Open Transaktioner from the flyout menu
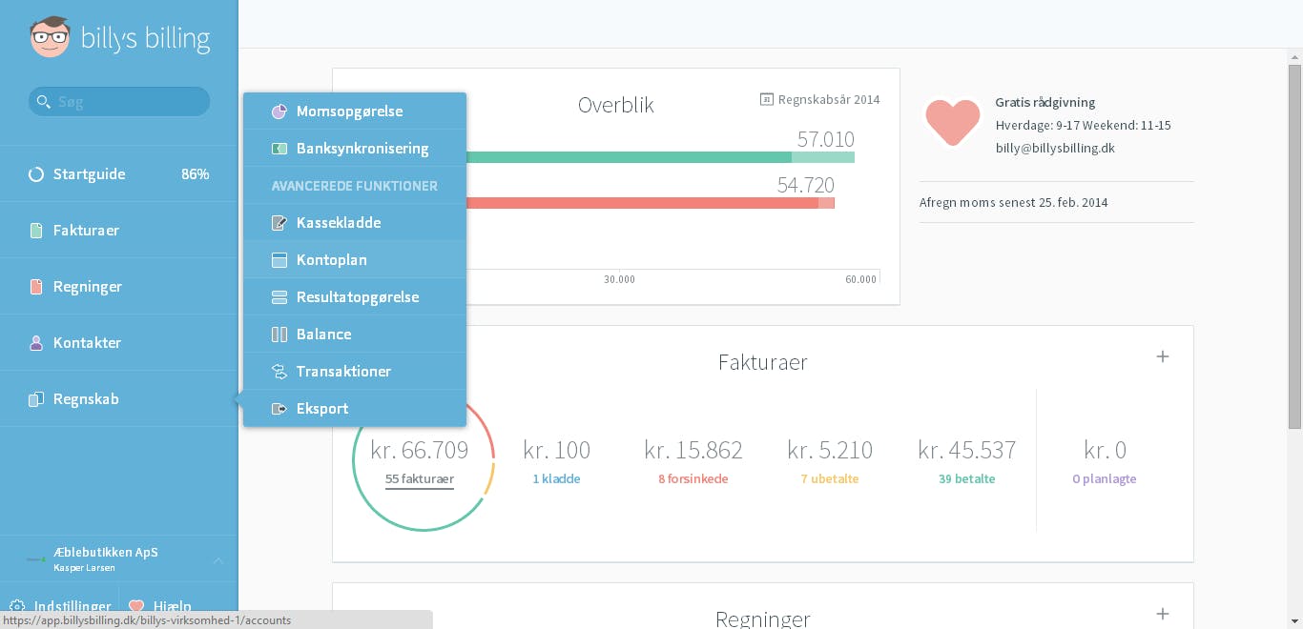This screenshot has width=1303, height=629. click(355, 372)
